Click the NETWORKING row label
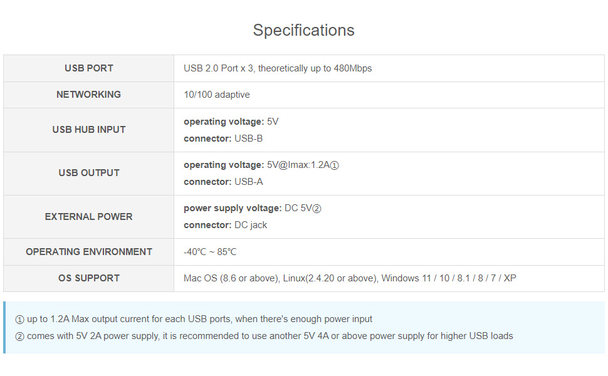 point(89,95)
